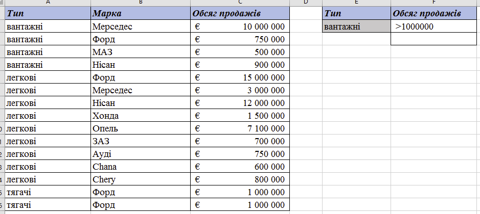
Task: Select the 'Тип' header in the main table
Action: [48, 13]
